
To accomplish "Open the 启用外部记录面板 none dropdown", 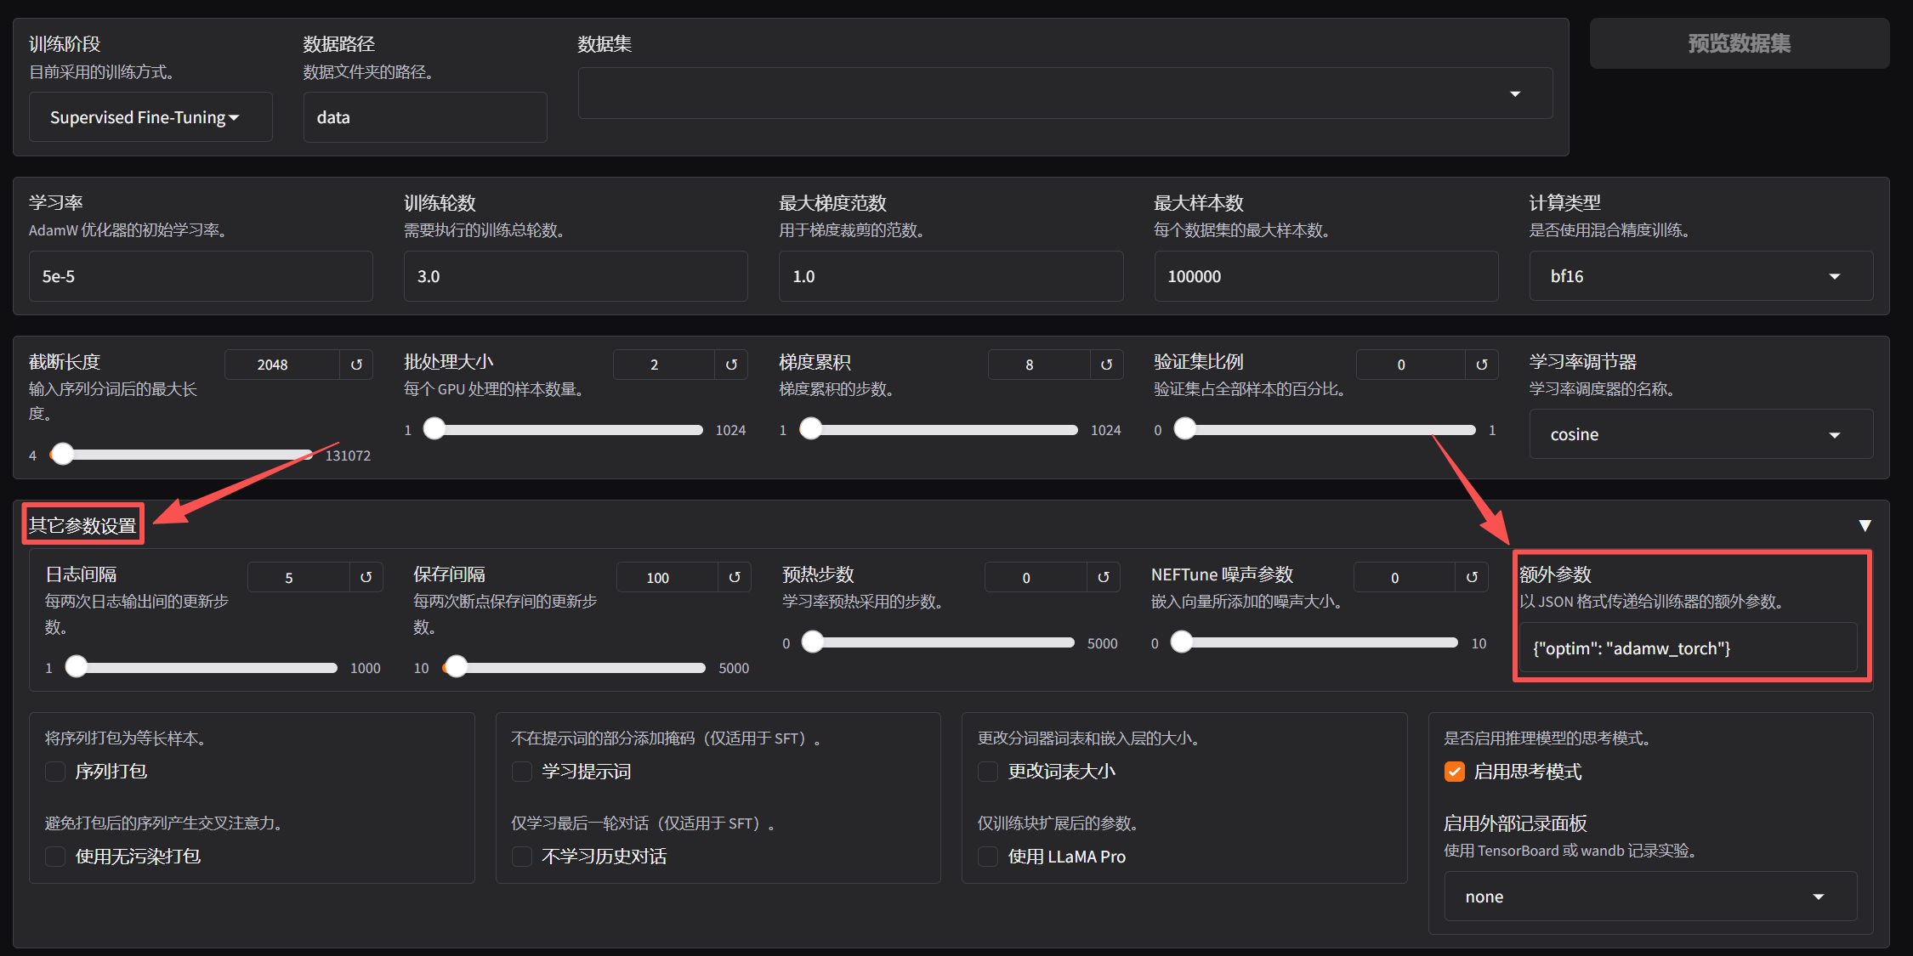I will [x=1649, y=897].
